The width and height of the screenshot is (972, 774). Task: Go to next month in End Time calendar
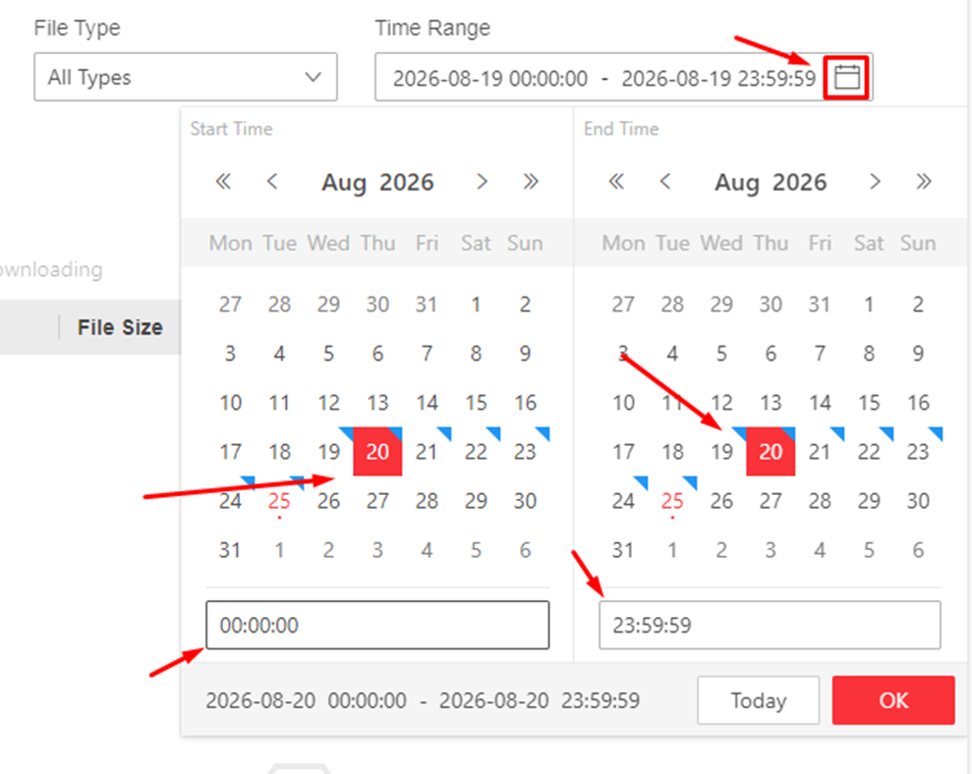click(875, 182)
